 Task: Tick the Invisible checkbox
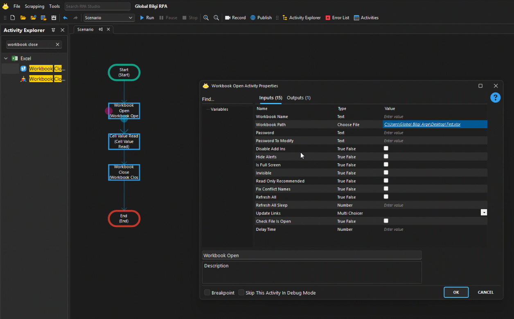coord(386,173)
